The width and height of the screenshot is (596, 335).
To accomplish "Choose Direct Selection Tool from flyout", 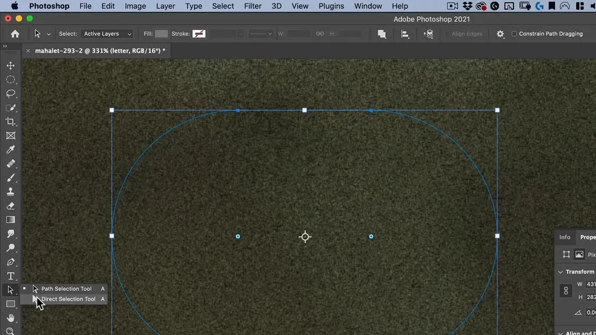I will coord(64,299).
